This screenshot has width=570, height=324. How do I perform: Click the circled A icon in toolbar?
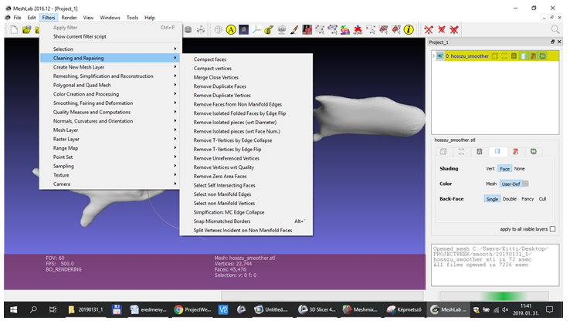click(230, 29)
